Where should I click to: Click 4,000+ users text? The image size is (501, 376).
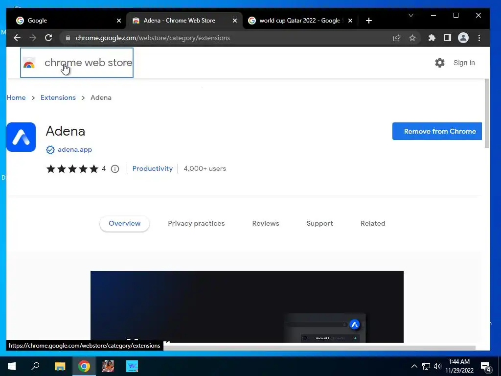tap(205, 168)
